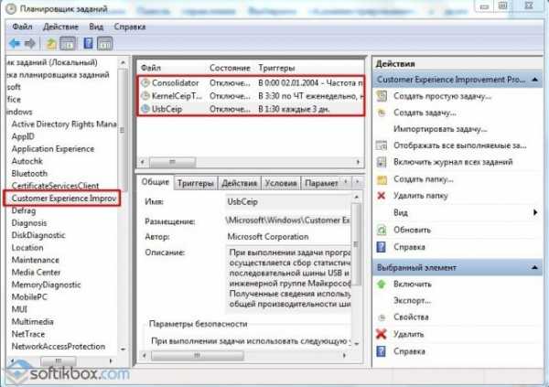
Task: Click the red X icon beside Удалить папку
Action: click(x=382, y=196)
